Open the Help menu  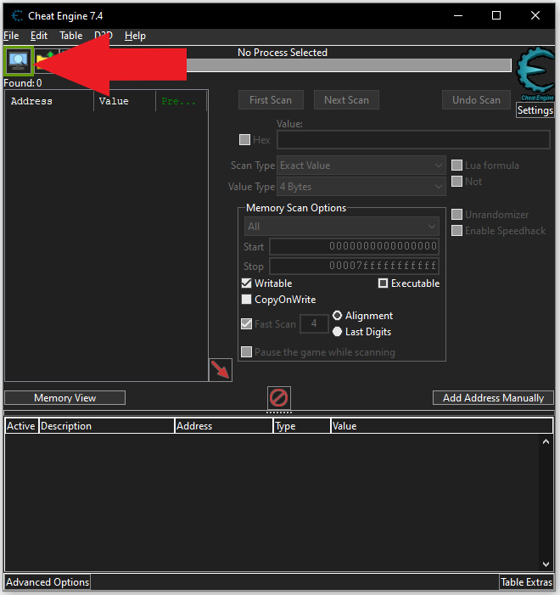click(x=135, y=36)
